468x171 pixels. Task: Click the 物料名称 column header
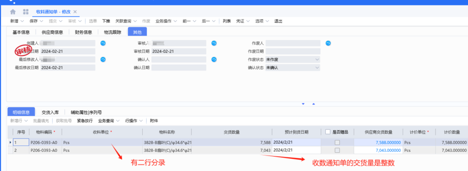click(x=167, y=132)
